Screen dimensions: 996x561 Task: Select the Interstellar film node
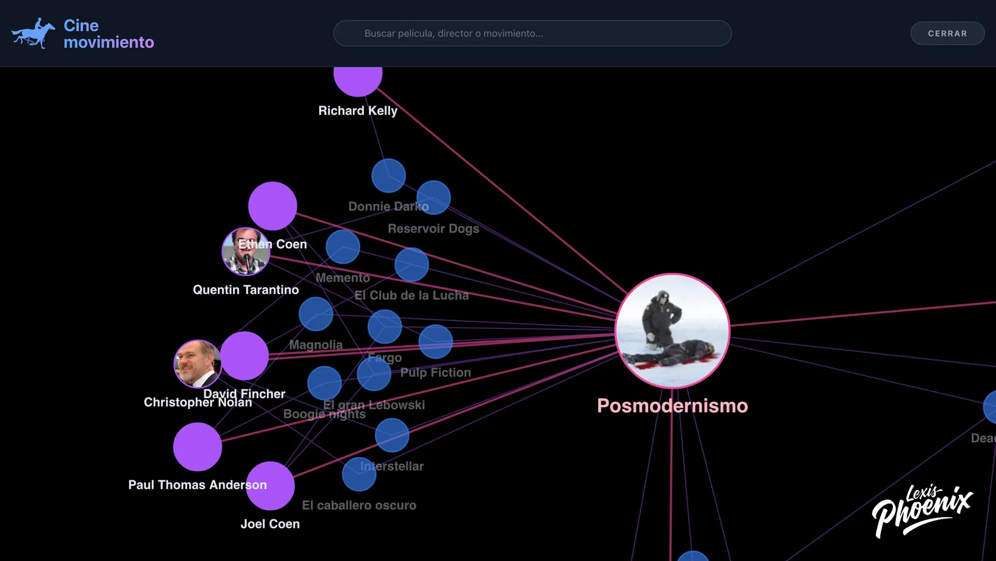pyautogui.click(x=392, y=435)
